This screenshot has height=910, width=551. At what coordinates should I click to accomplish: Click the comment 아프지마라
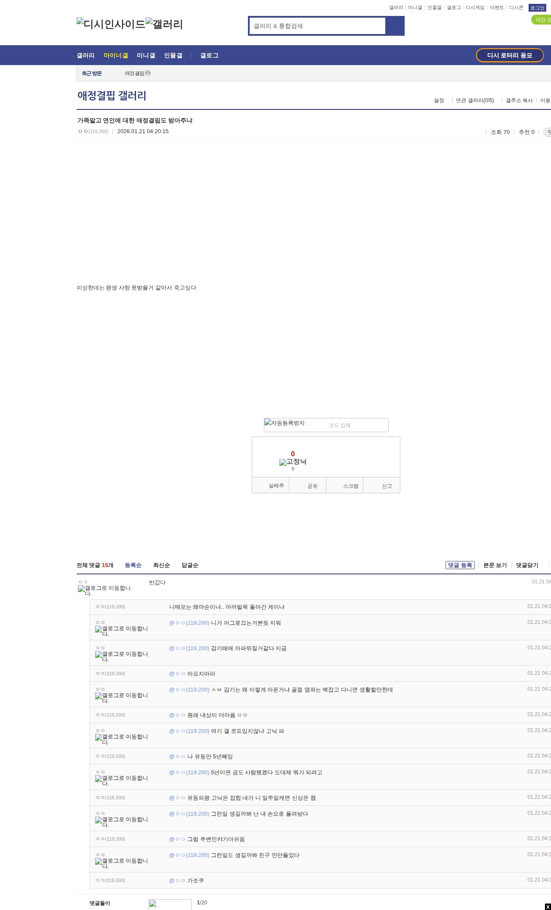tap(201, 674)
